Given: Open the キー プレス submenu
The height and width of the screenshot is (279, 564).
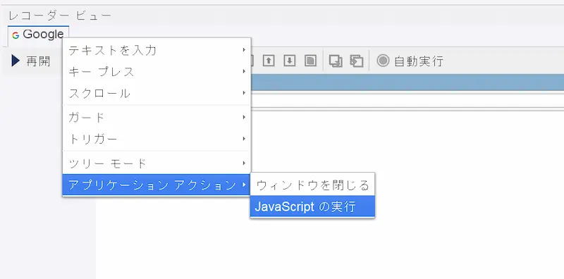Looking at the screenshot, I should pos(157,72).
